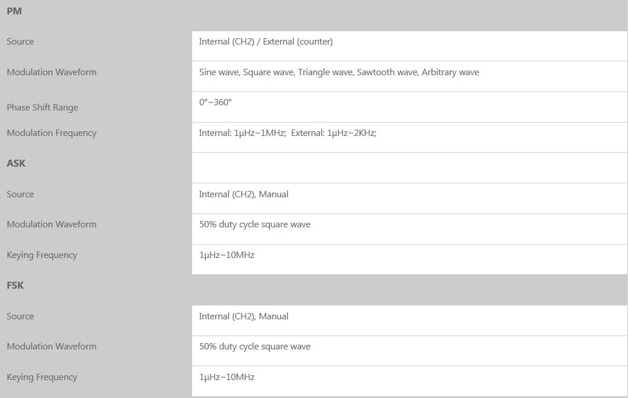This screenshot has width=629, height=398.
Task: Select the 0°~360° value cell
Action: [215, 102]
